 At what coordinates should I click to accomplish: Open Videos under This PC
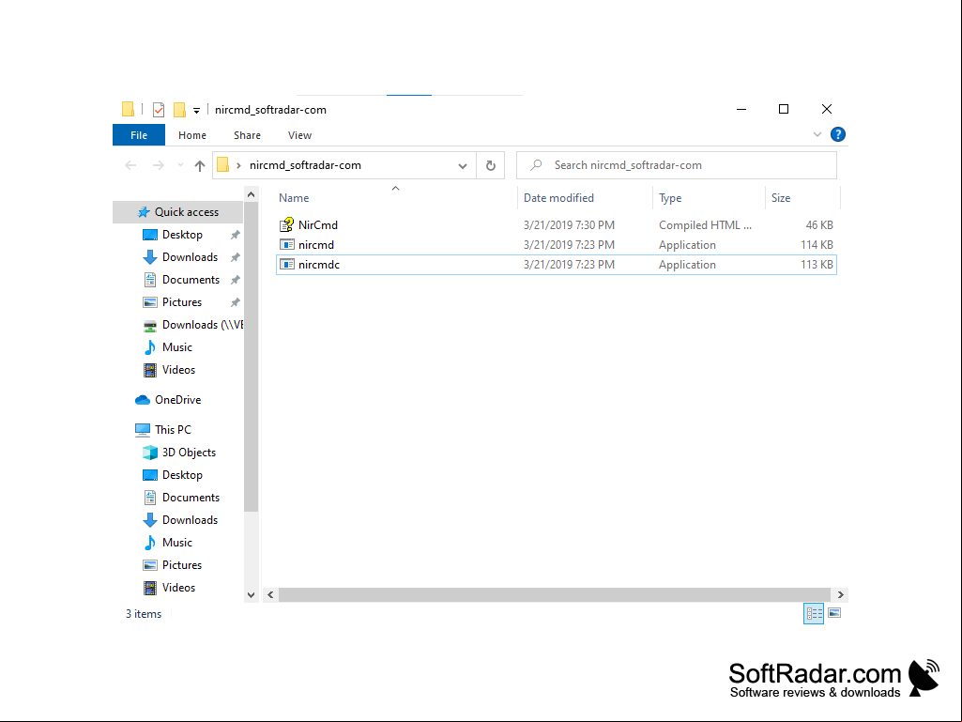178,588
